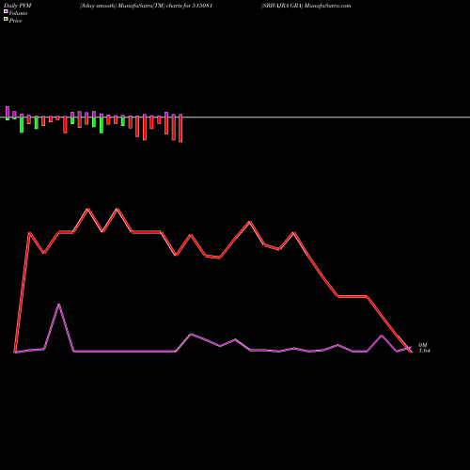This screenshot has width=470, height=470.
Task: Click the 1.64 price value label
Action: click(x=424, y=351)
